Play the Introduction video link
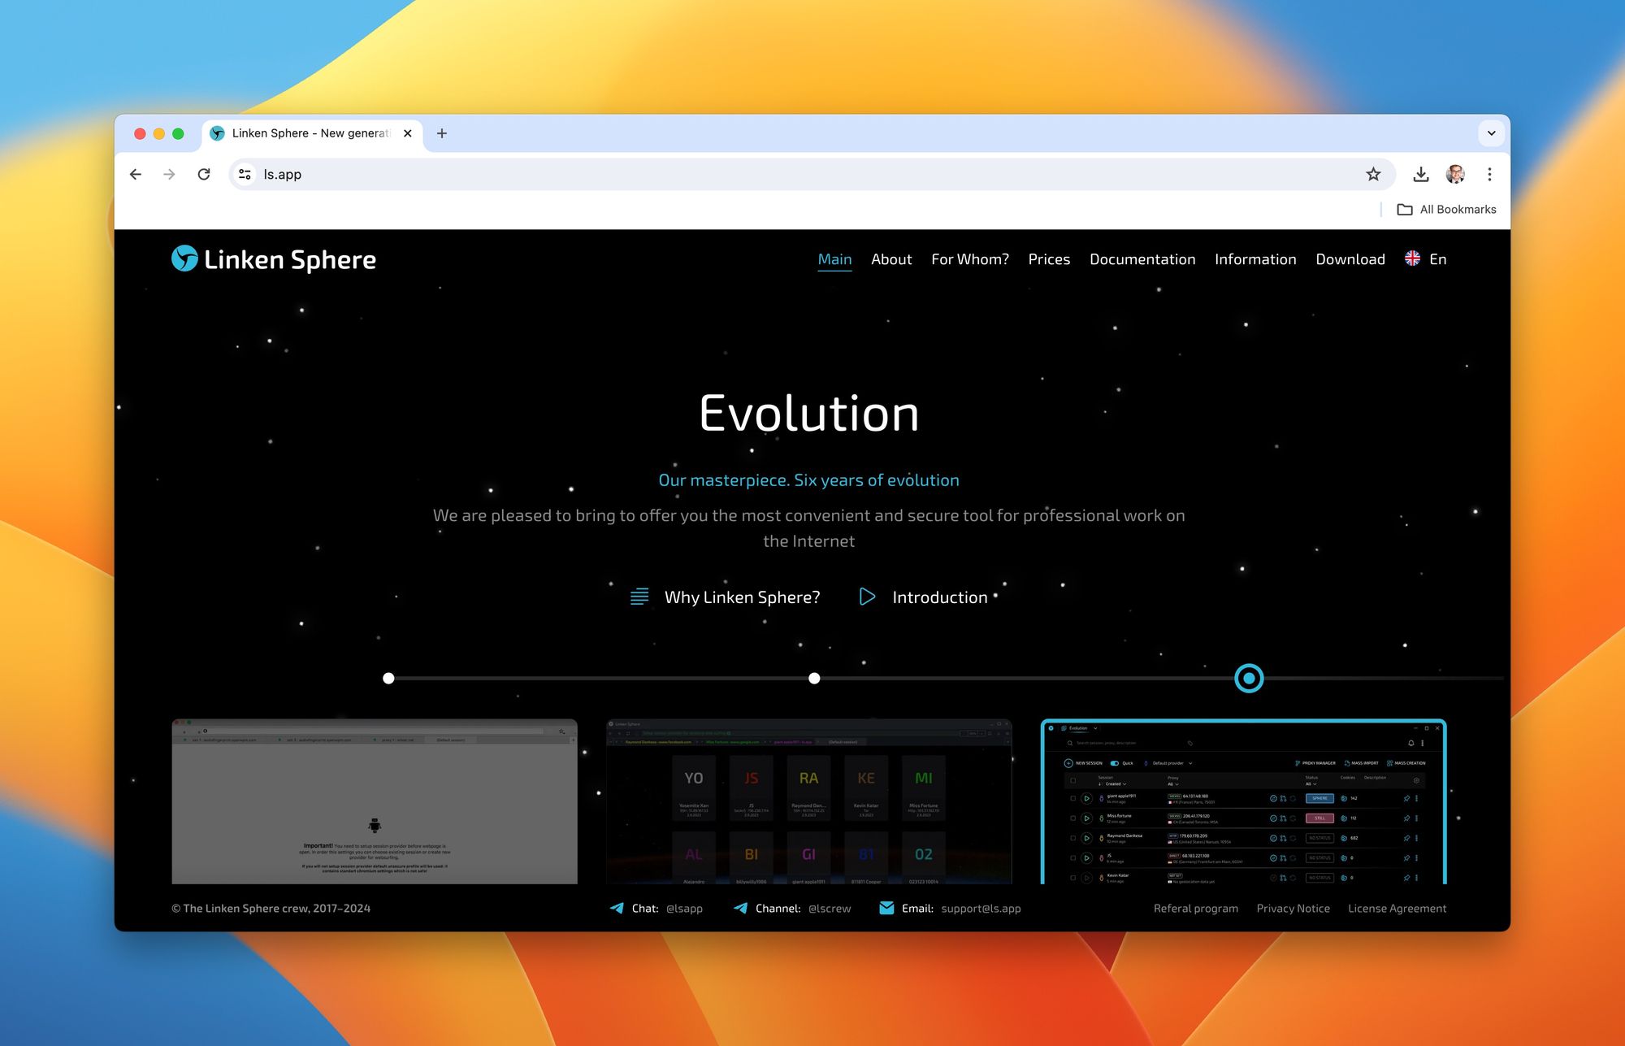This screenshot has height=1046, width=1625. [x=939, y=597]
